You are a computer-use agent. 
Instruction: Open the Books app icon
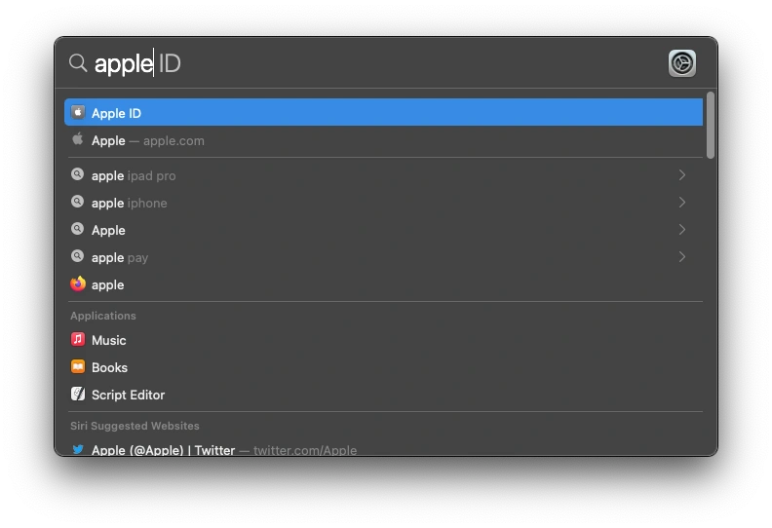coord(78,367)
